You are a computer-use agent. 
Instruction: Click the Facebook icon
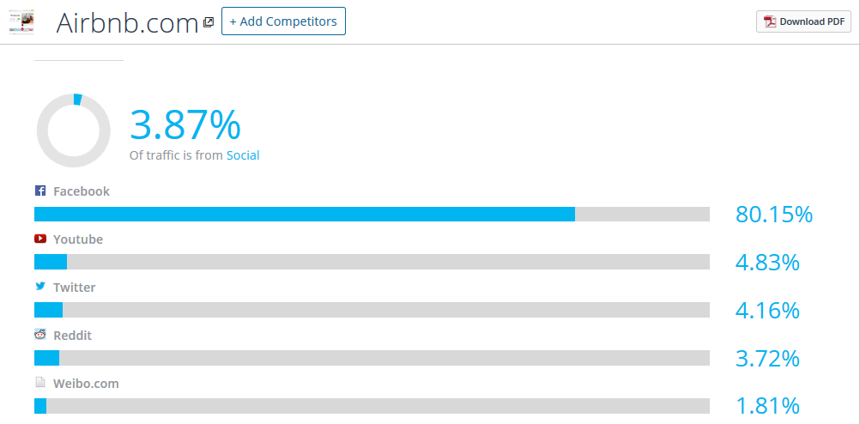(40, 191)
